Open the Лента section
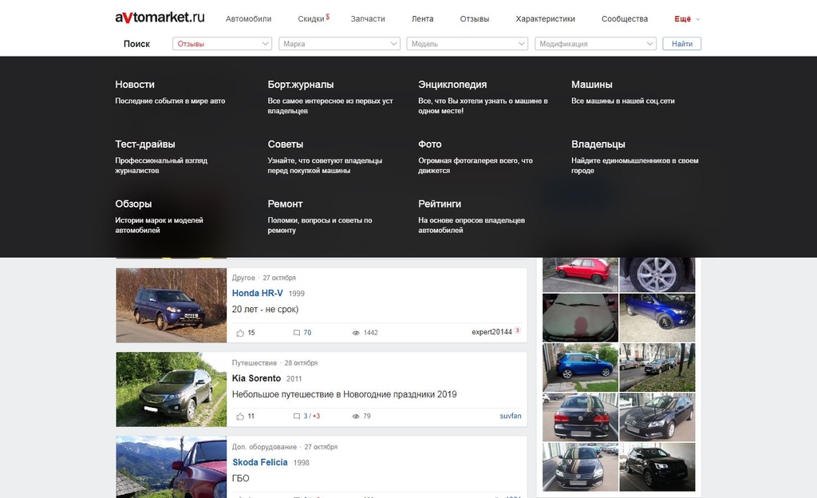This screenshot has width=817, height=498. 423,18
